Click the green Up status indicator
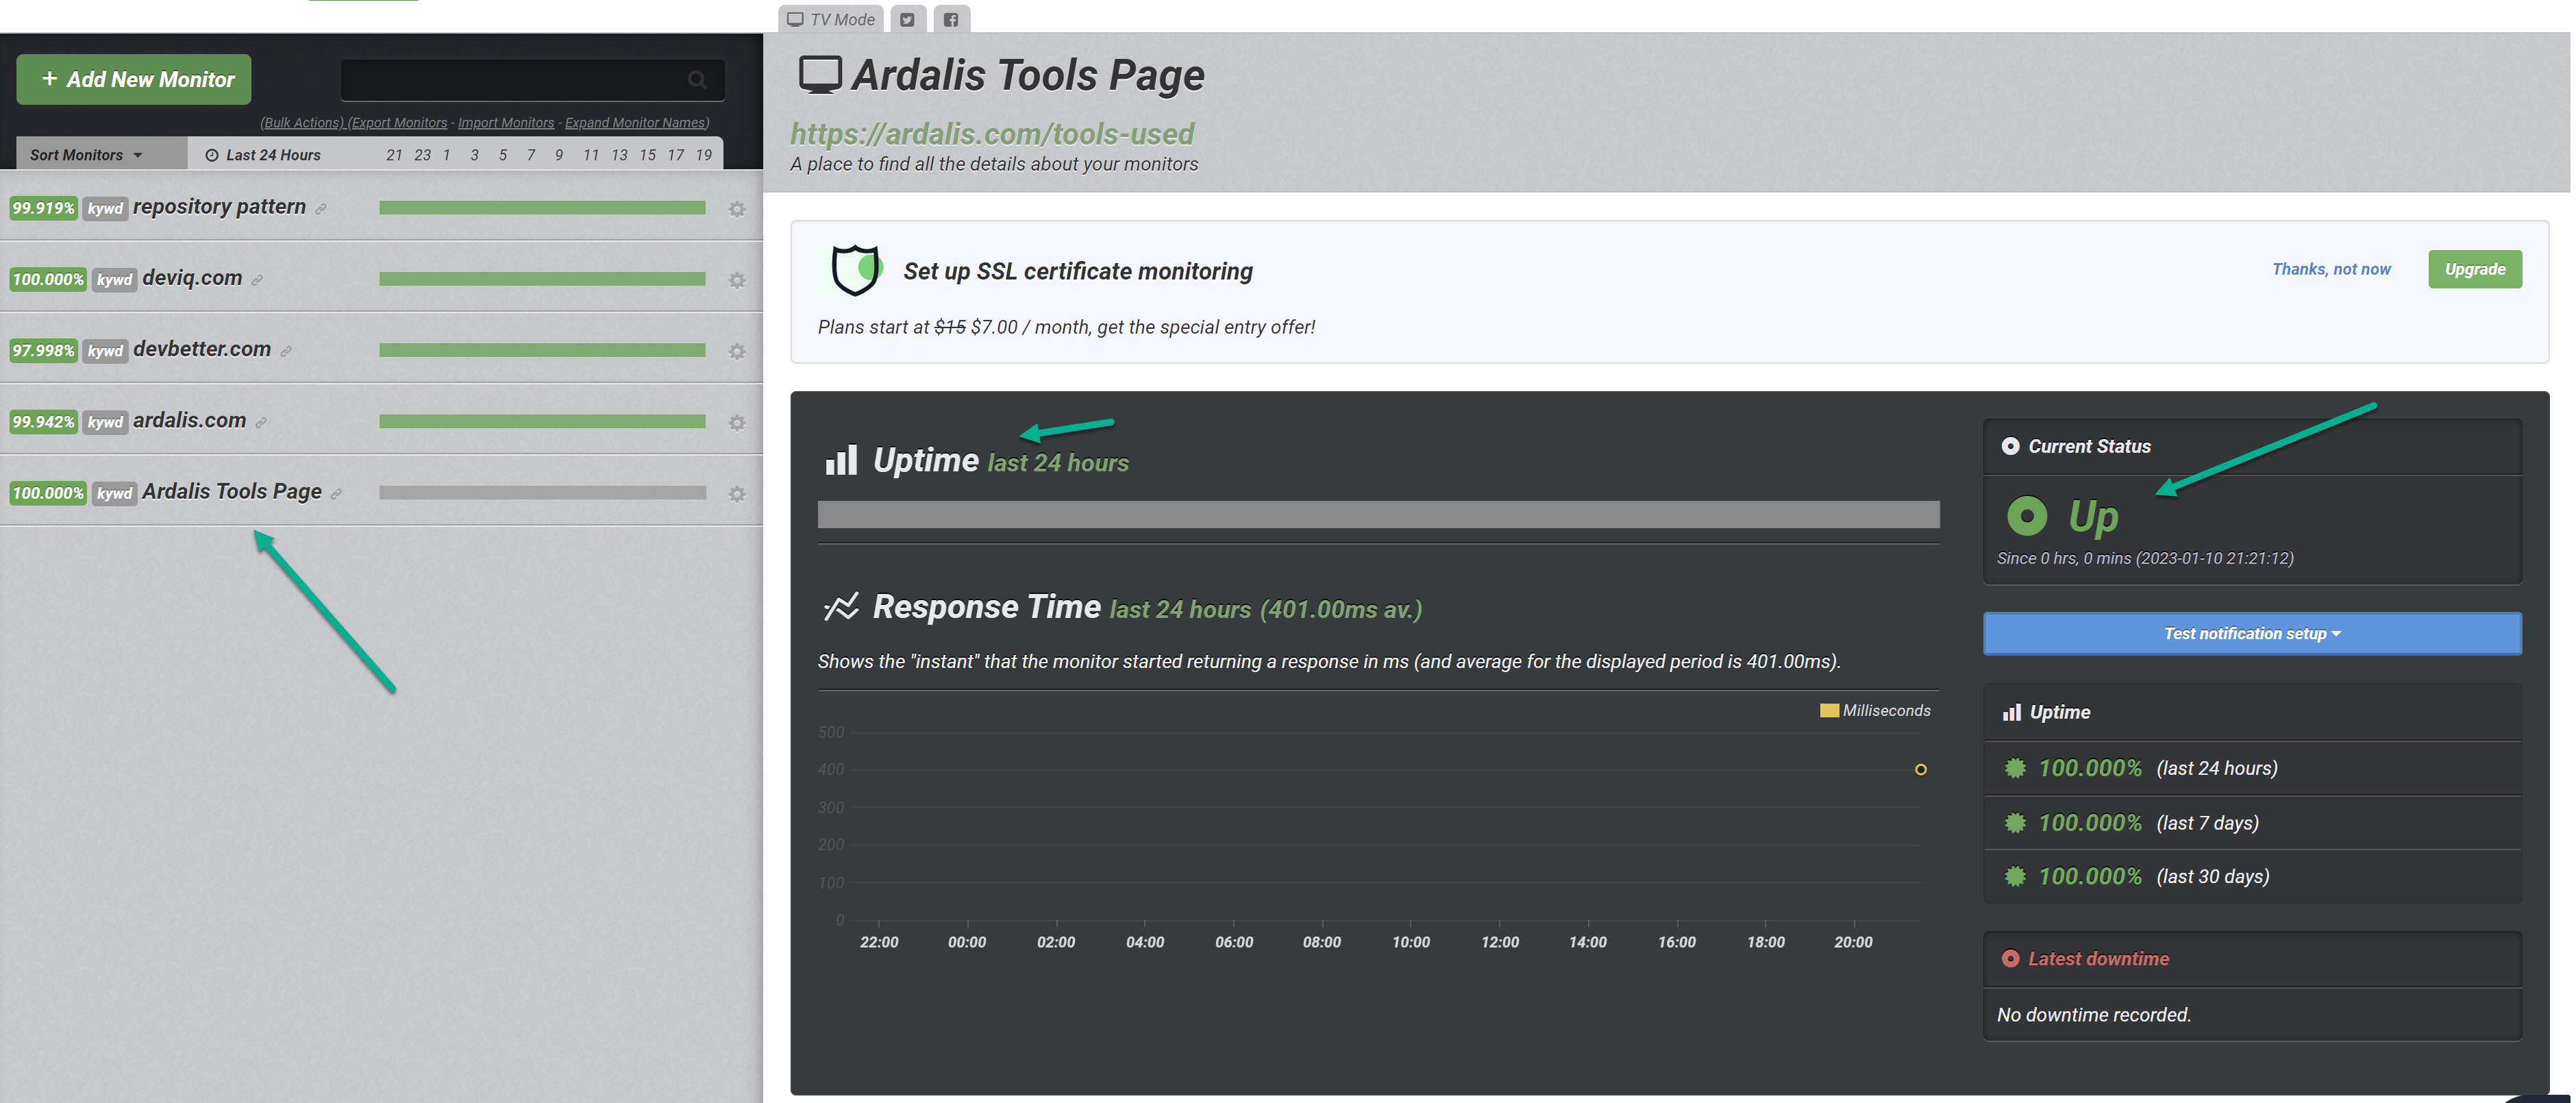2576x1103 pixels. click(2027, 516)
